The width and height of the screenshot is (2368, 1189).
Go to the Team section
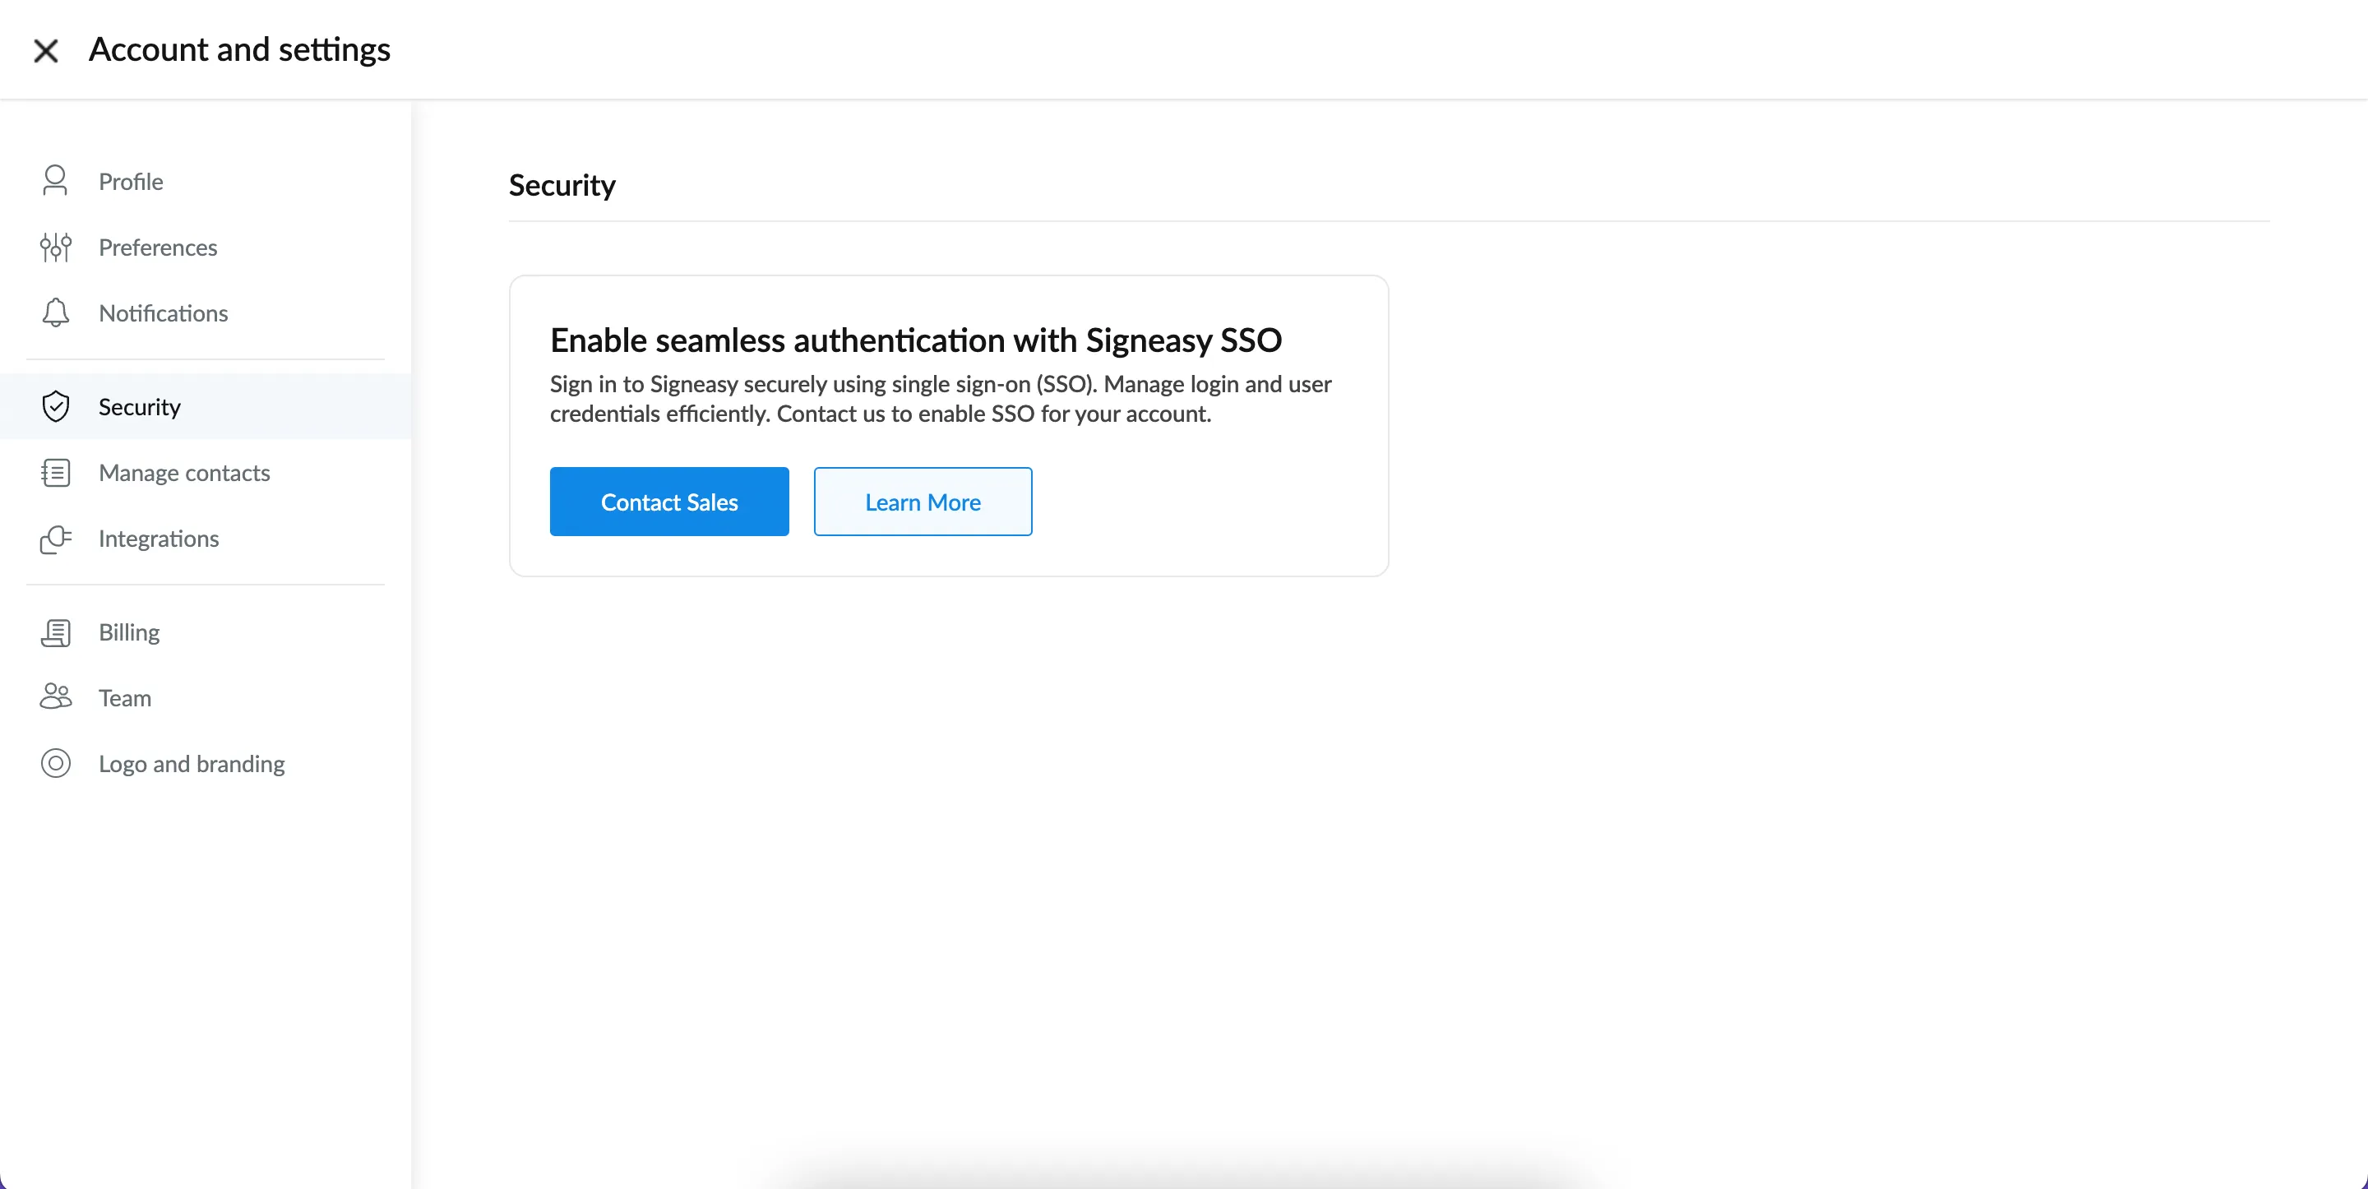coord(125,697)
